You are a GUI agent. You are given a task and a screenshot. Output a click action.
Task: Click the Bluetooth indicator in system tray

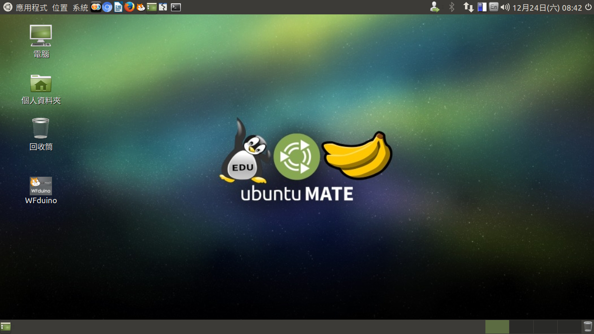pyautogui.click(x=452, y=7)
